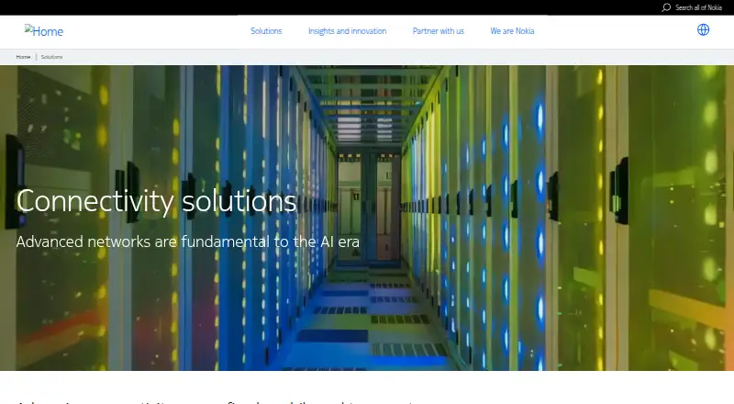734x404 pixels.
Task: Click Search all of Nokia field
Action: 698,7
